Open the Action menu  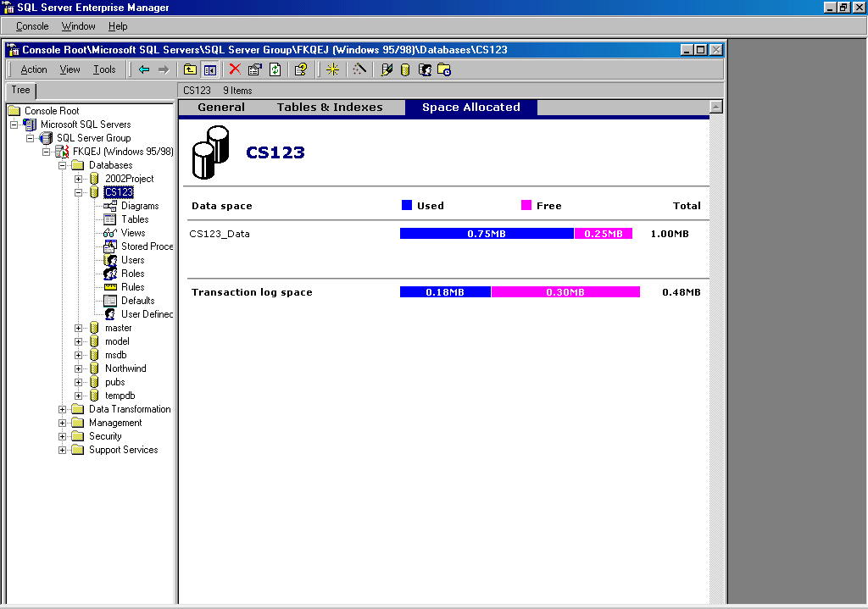click(x=34, y=69)
